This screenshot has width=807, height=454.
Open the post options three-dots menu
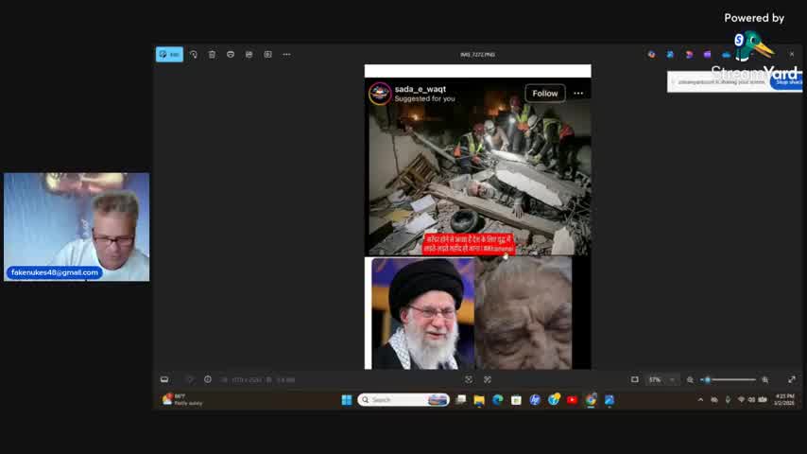578,93
